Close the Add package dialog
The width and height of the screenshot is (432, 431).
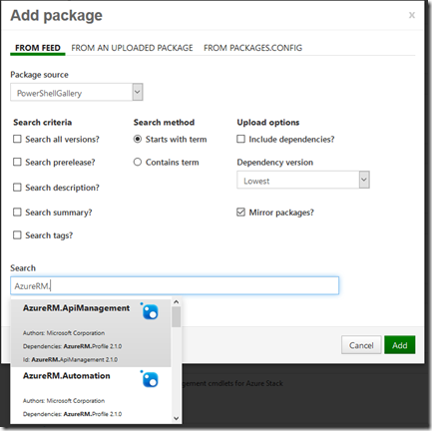412,15
